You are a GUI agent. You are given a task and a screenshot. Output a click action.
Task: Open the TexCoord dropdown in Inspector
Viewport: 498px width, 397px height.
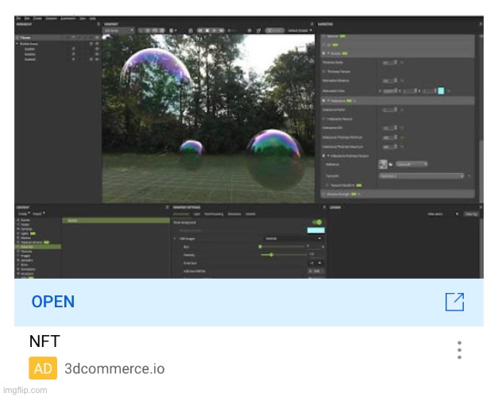tap(421, 175)
